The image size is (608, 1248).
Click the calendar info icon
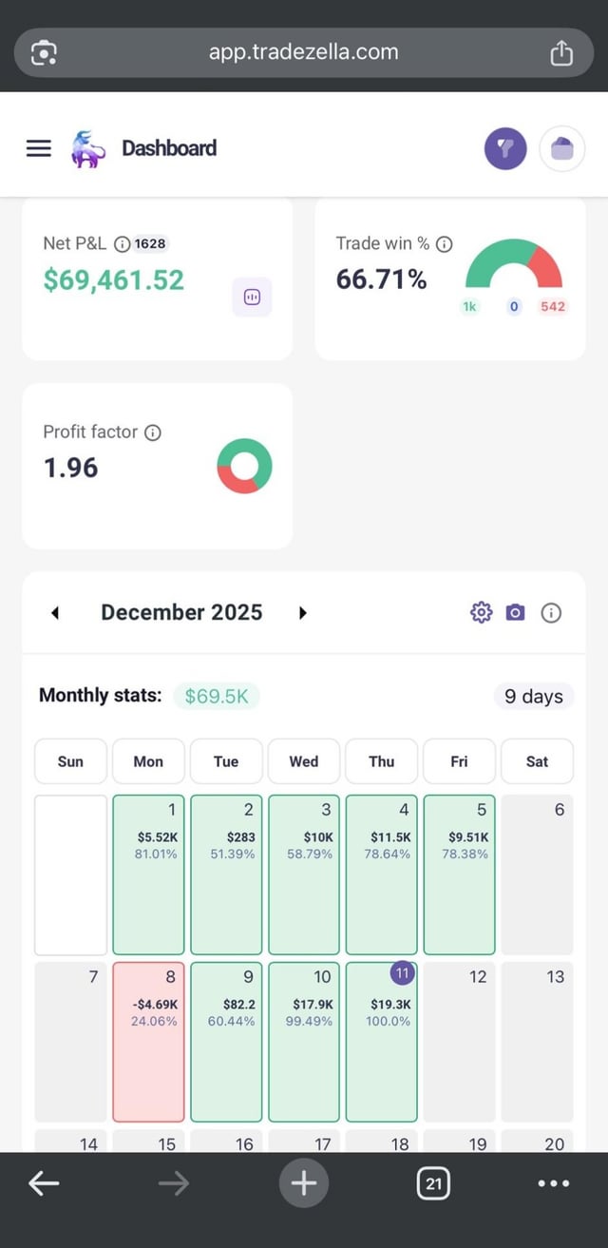click(x=551, y=612)
